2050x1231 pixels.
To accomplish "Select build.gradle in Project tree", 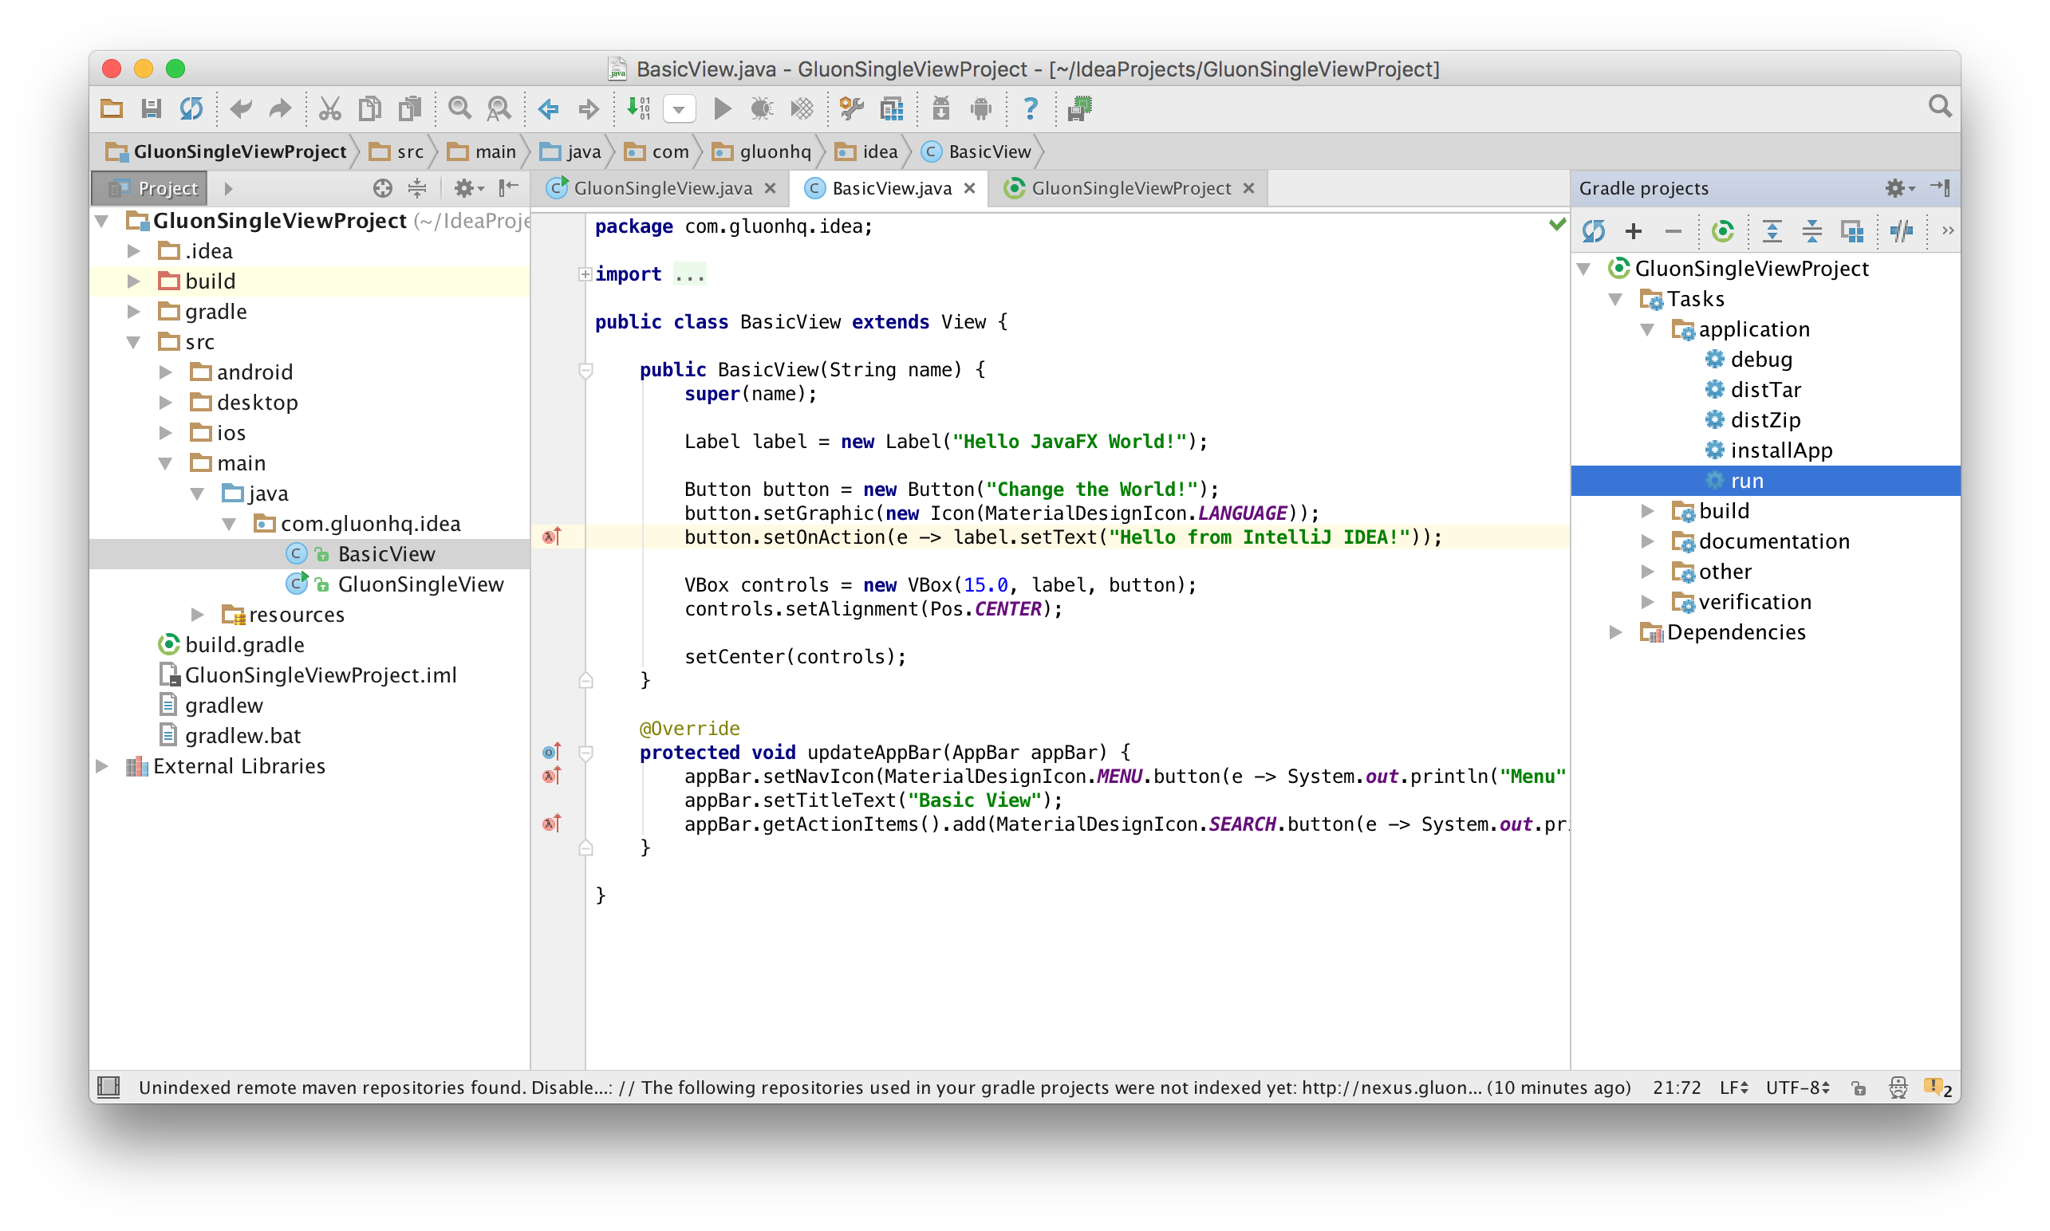I will click(x=244, y=644).
